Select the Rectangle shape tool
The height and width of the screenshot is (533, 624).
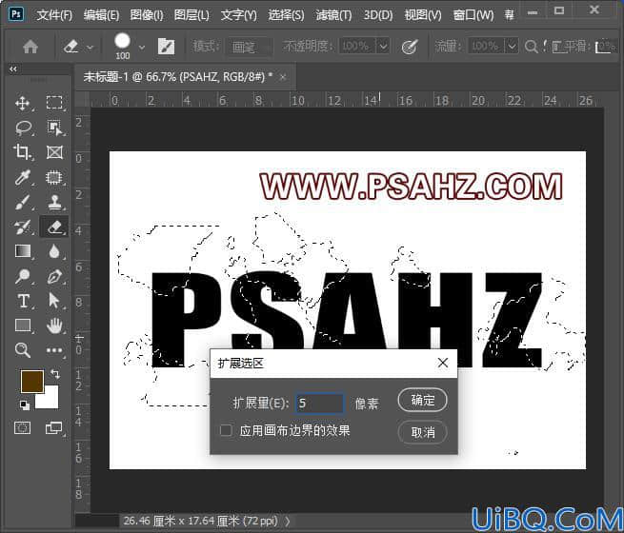[23, 326]
